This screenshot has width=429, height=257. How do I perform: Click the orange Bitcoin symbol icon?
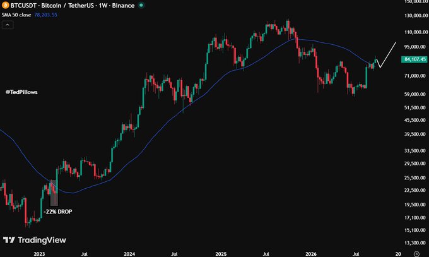[5, 5]
